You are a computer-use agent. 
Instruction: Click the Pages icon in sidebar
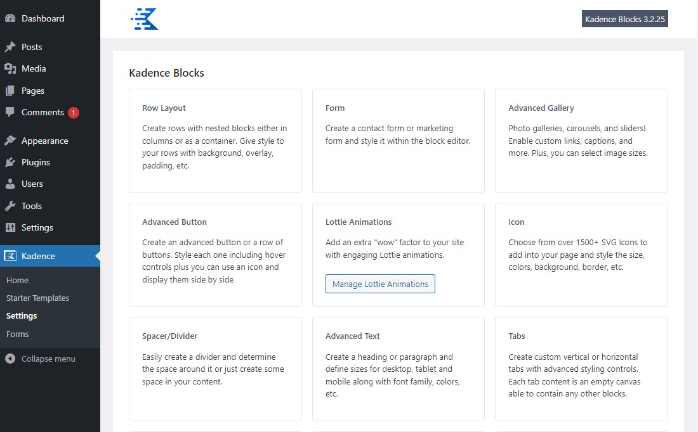[10, 91]
